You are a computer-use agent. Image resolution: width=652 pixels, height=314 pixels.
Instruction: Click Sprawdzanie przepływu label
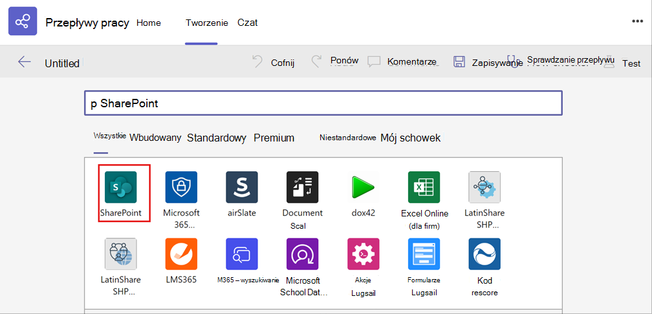tap(571, 59)
